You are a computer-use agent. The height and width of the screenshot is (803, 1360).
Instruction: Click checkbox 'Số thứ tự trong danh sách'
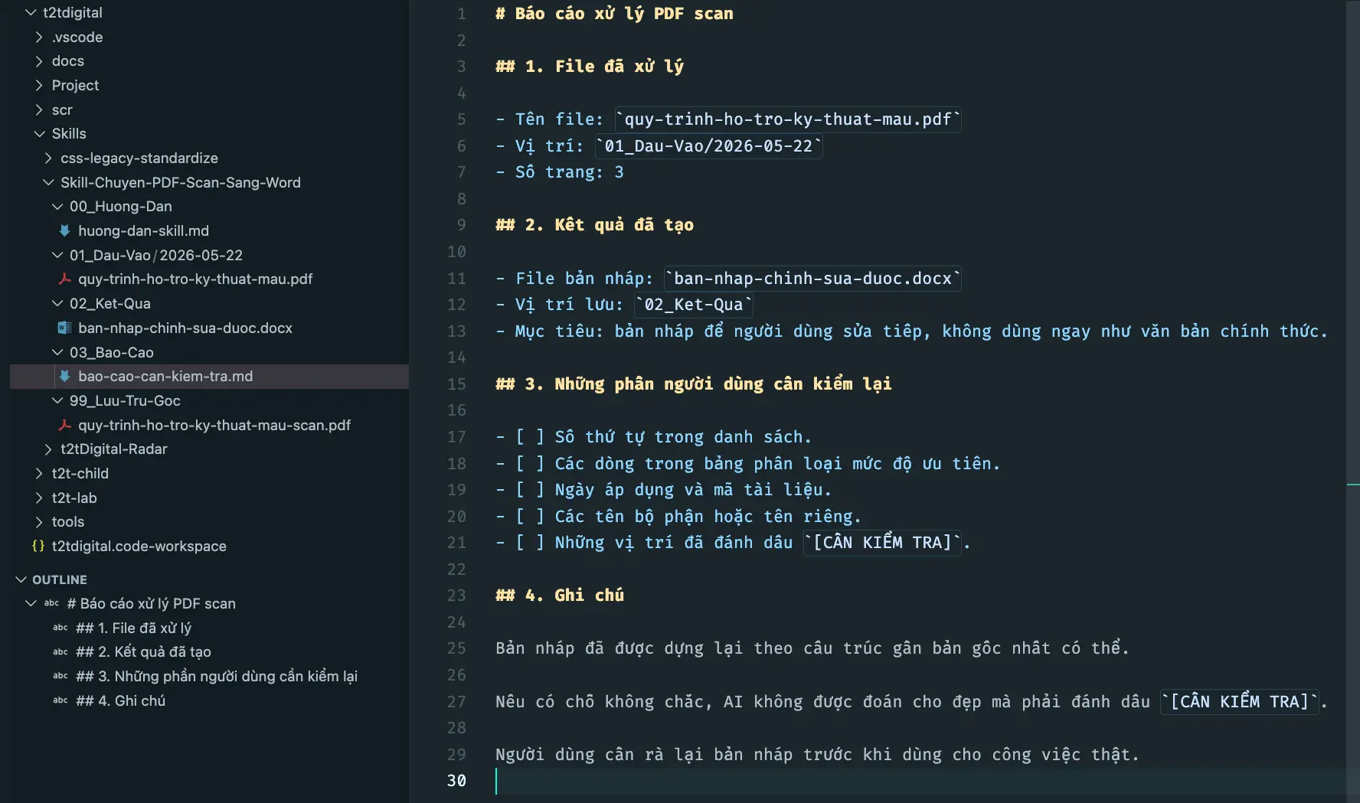(530, 437)
